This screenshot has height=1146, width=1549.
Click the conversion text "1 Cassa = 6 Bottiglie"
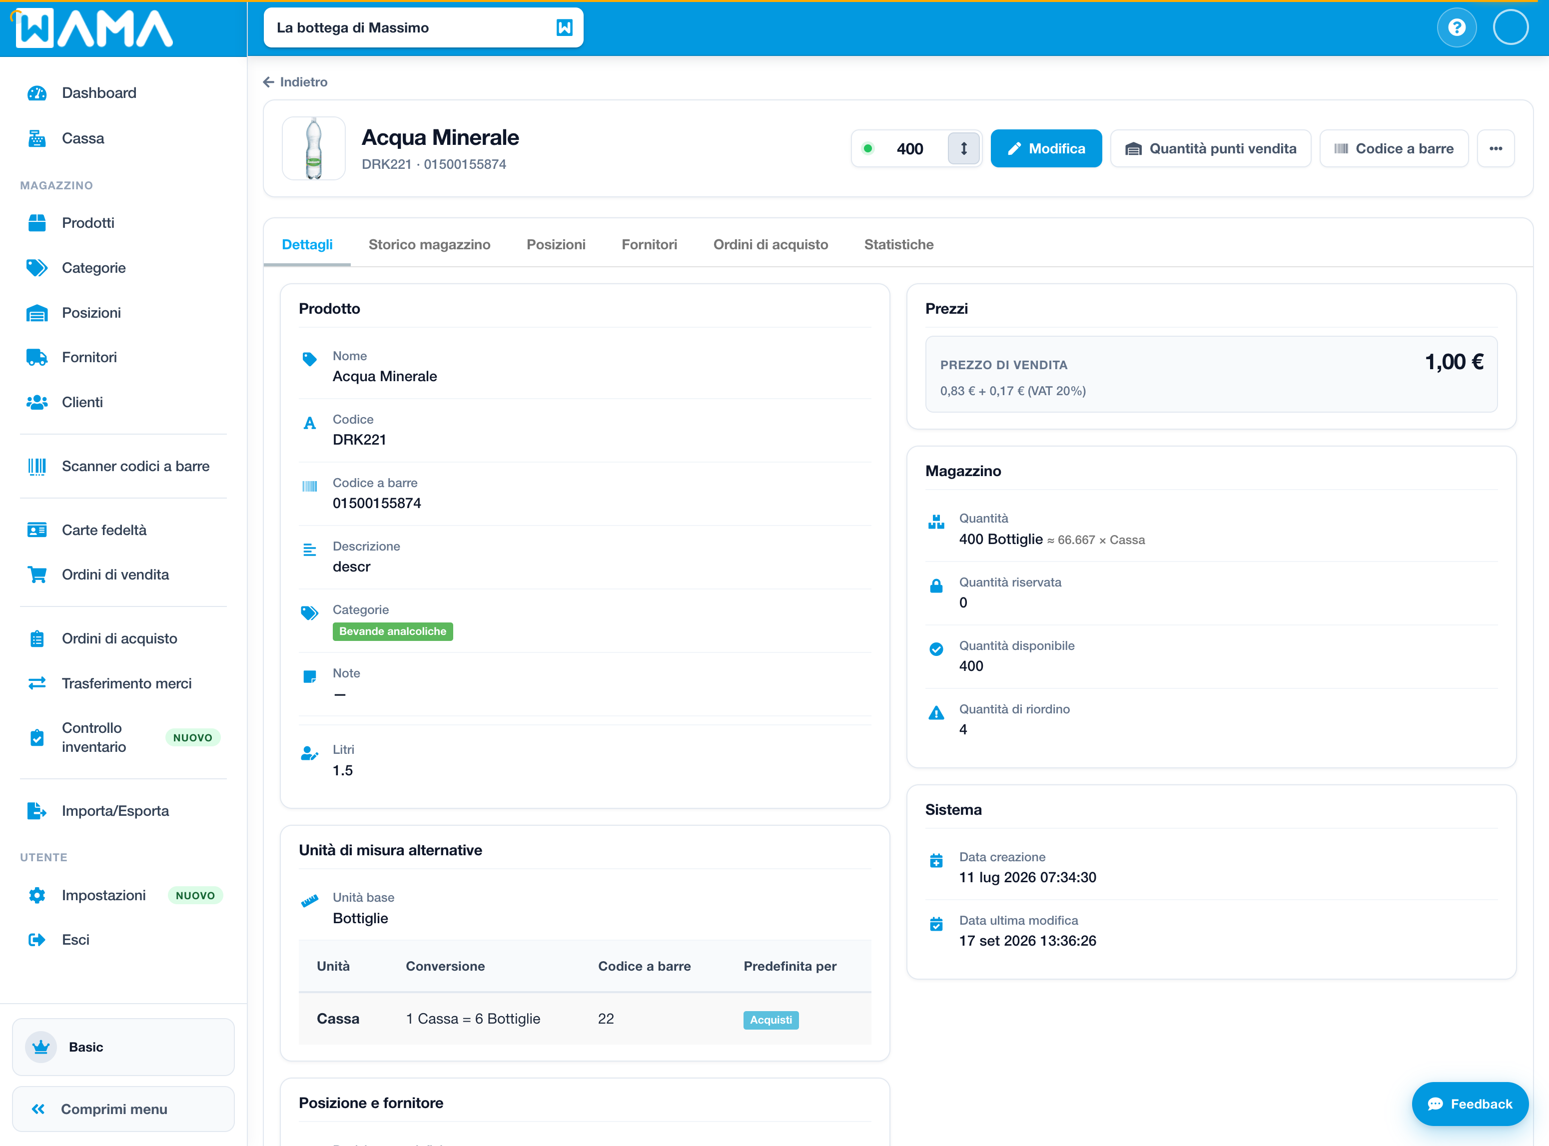(473, 1018)
